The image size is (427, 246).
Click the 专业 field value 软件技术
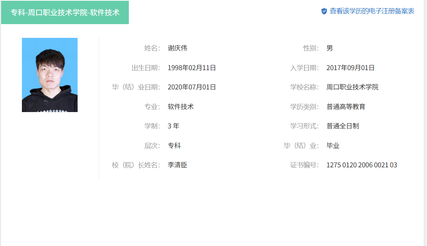181,107
